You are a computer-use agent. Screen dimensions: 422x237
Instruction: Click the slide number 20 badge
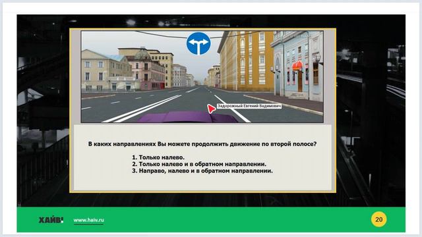pos(378,219)
